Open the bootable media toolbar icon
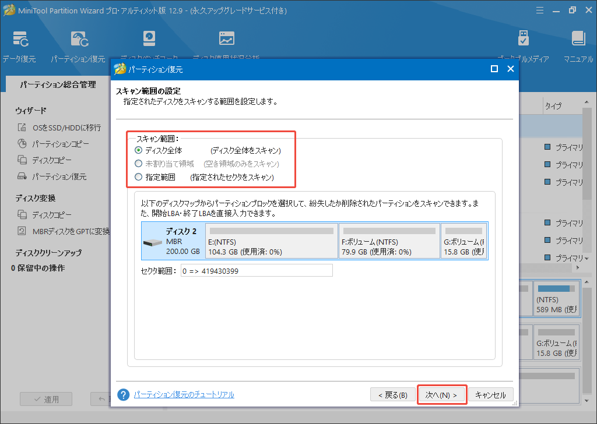 click(x=524, y=38)
